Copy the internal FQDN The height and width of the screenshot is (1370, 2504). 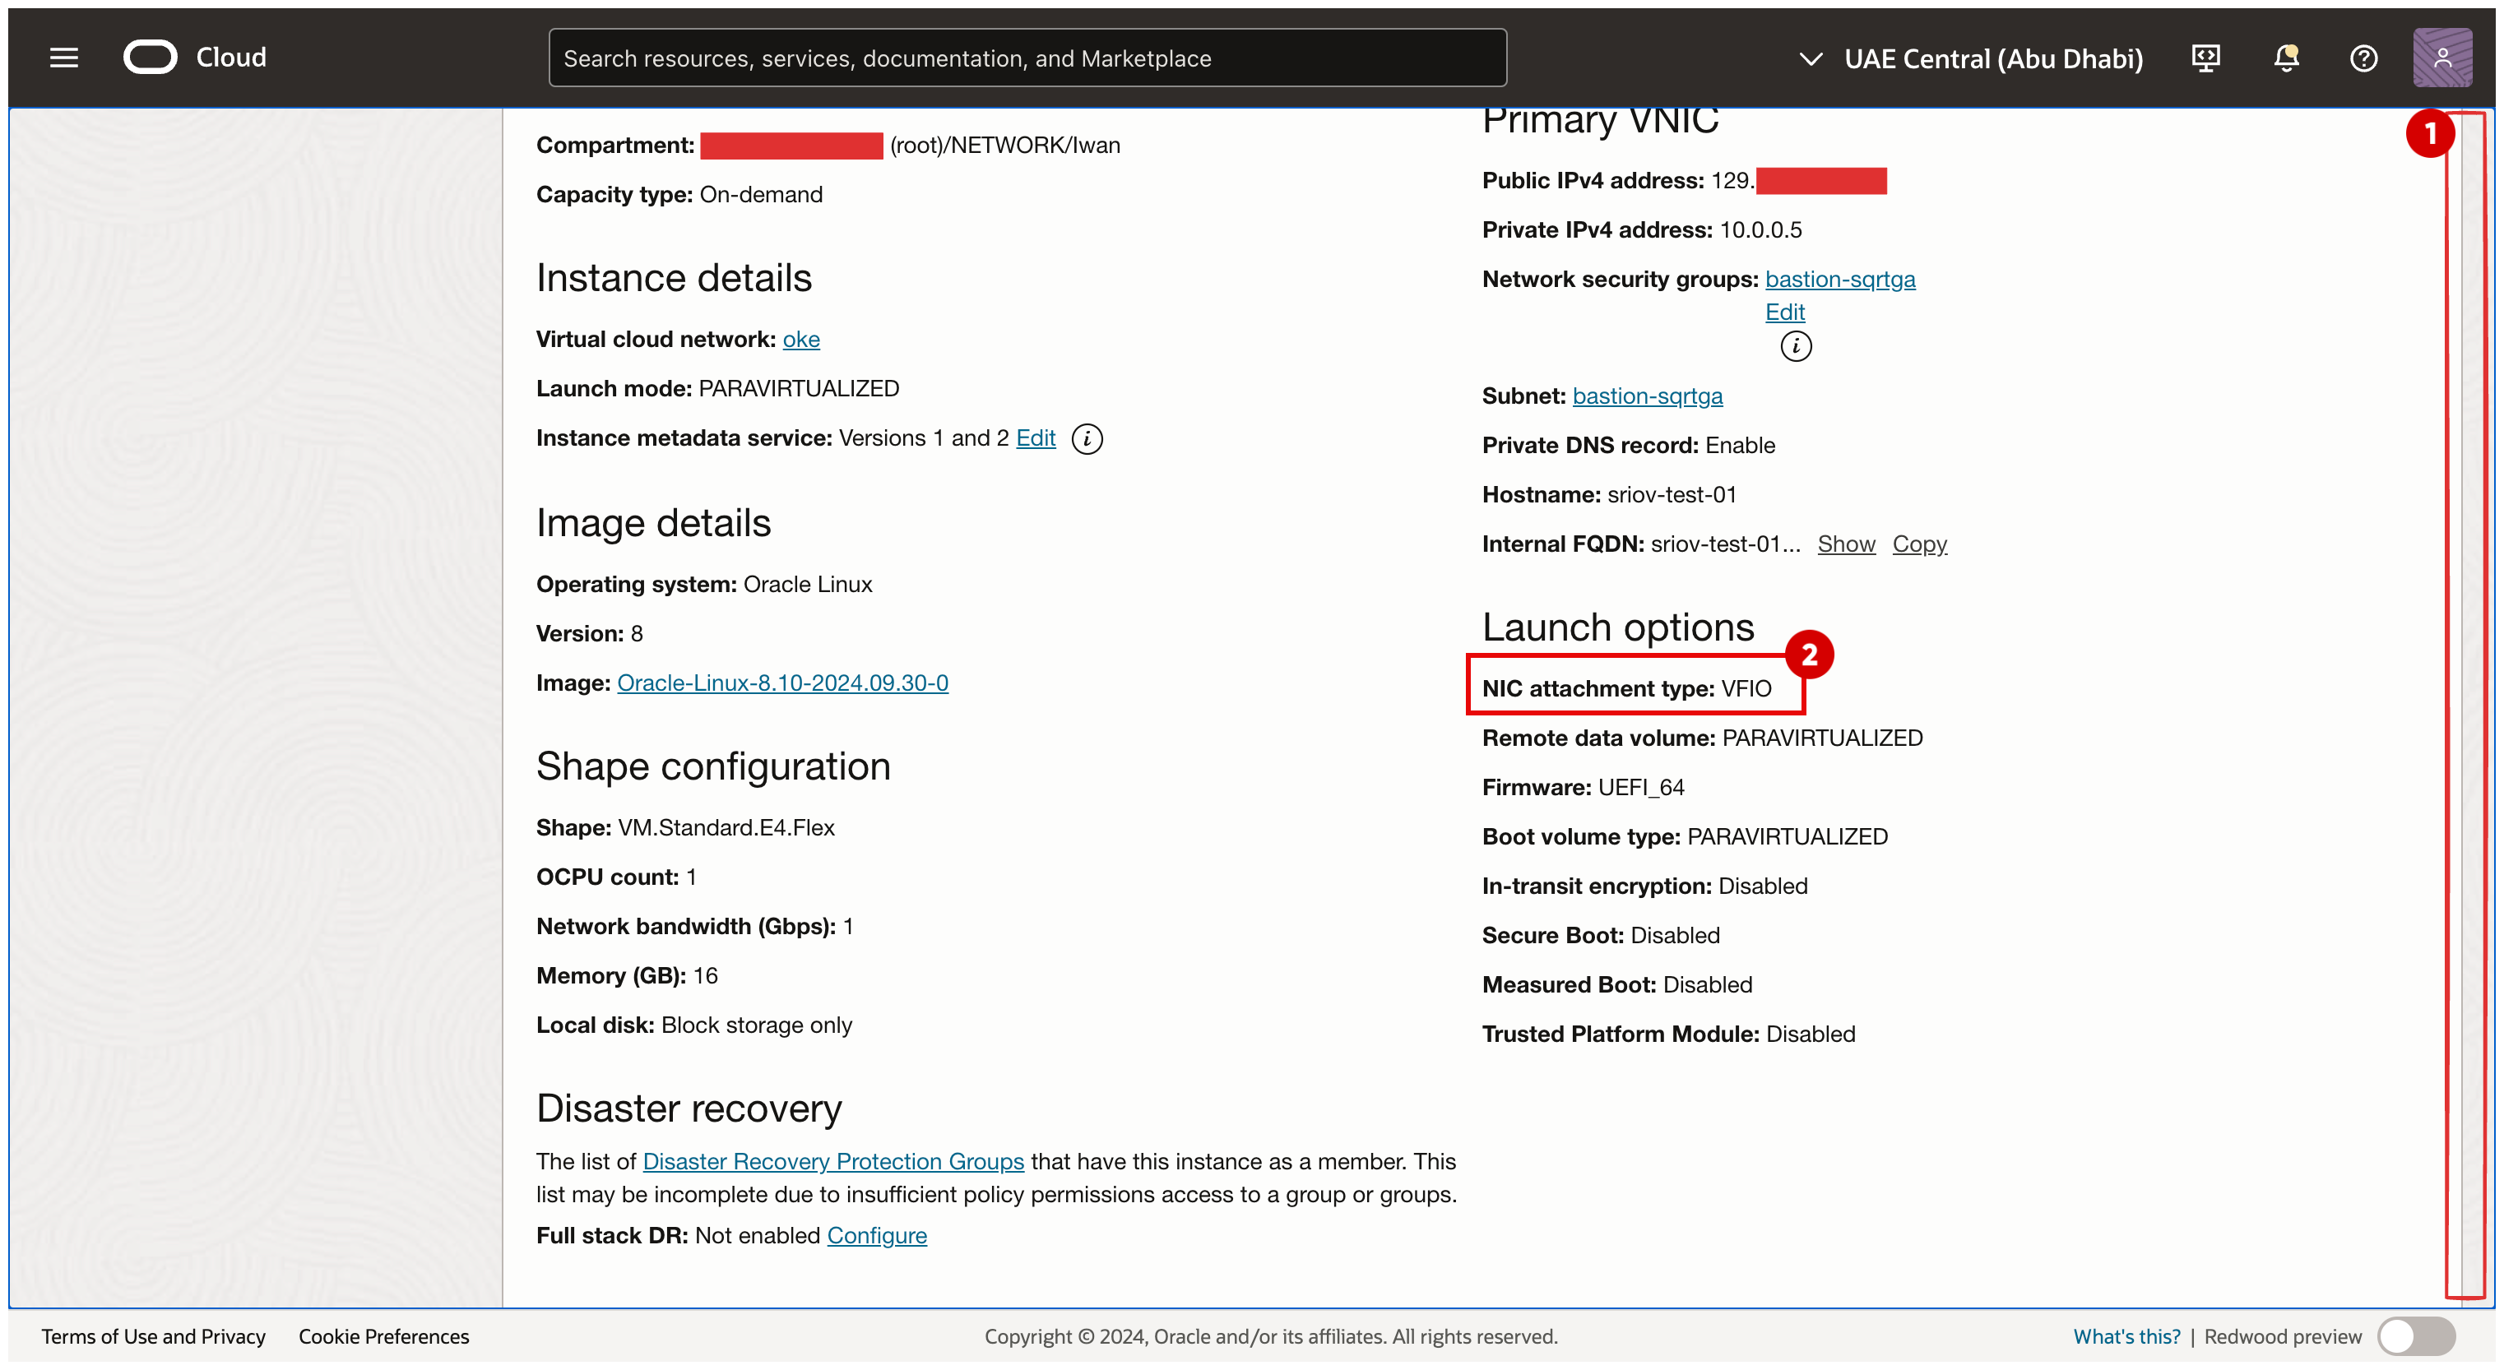[1919, 544]
